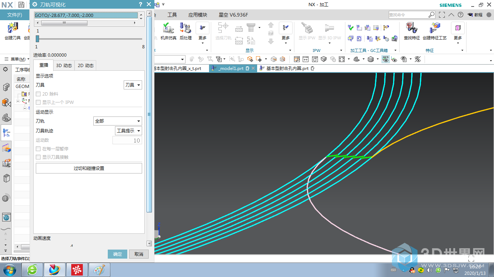Screen dimensions: 494x277
Task: Enable the 在每一层暂停 checkbox
Action: point(38,149)
